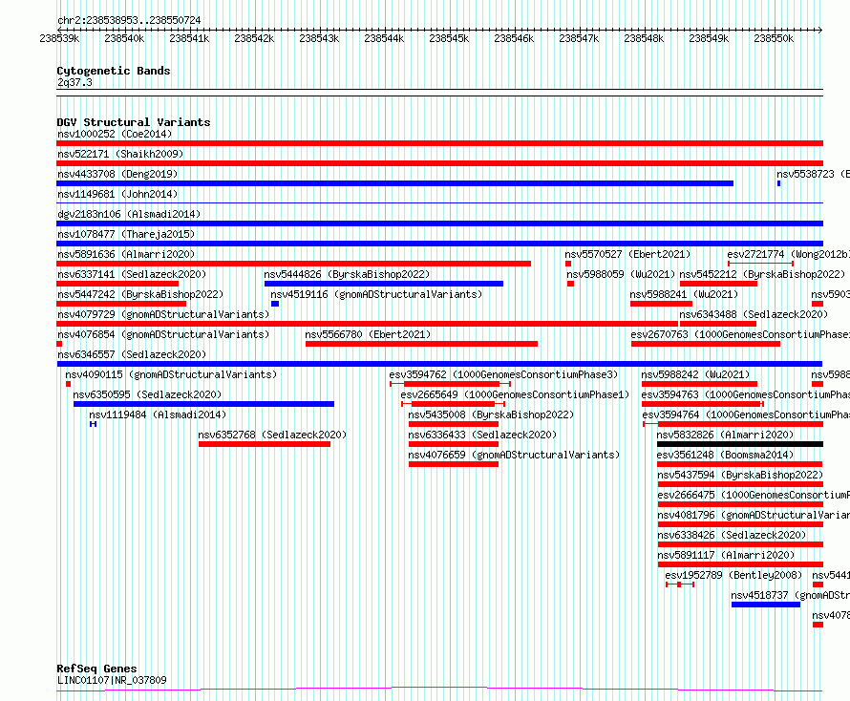Viewport: 850px width, 701px height.
Task: Open nsv6352768 (Sedlazeck2020) label
Action: click(x=272, y=435)
